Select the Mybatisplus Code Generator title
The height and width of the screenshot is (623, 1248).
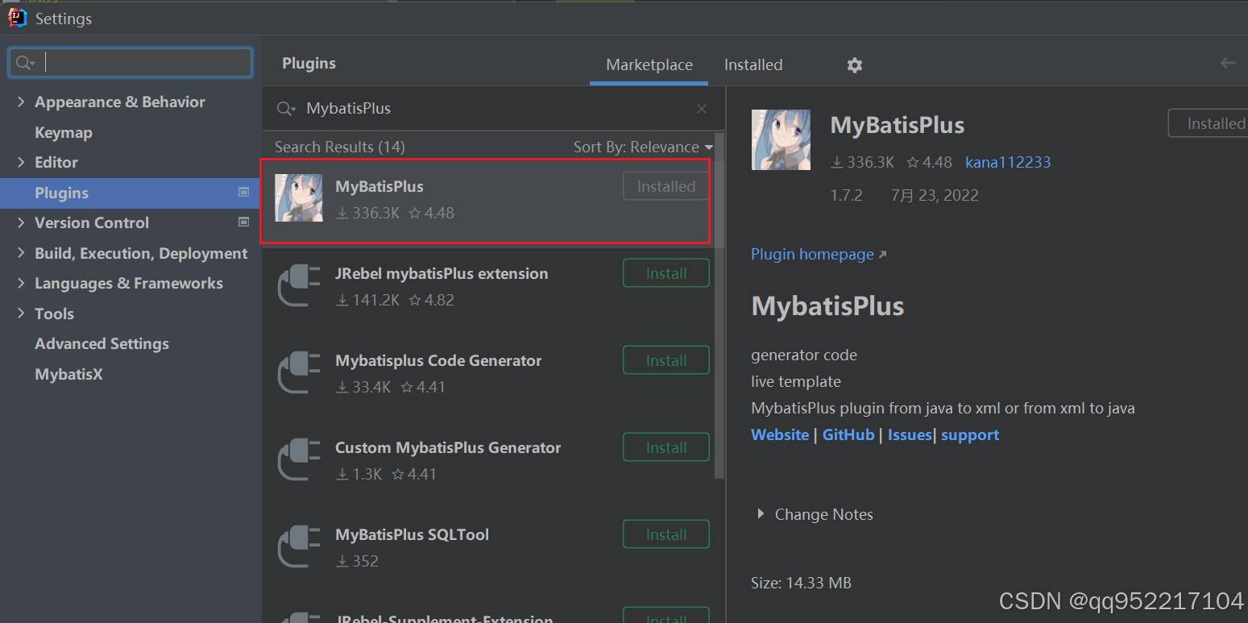[438, 360]
